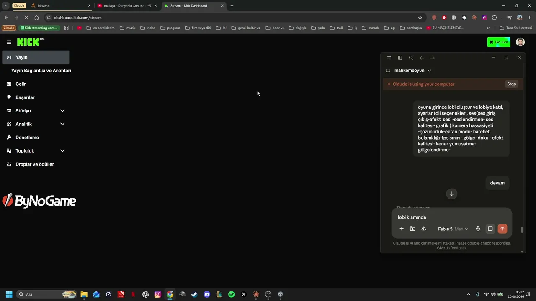Send the message with the orange arrow
This screenshot has height=301, width=536.
[x=502, y=229]
